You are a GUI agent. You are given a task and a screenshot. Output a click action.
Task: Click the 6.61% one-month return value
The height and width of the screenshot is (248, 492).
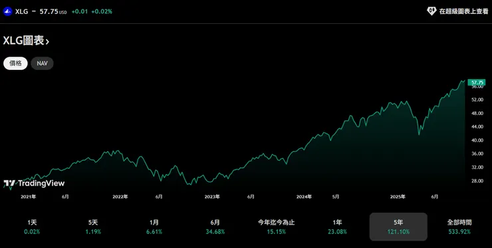(154, 232)
